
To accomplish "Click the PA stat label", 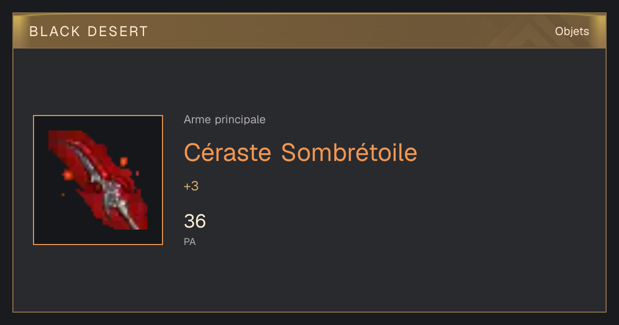I will pyautogui.click(x=189, y=241).
